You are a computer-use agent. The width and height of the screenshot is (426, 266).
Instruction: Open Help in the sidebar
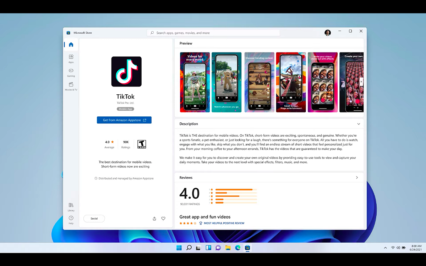[71, 220]
